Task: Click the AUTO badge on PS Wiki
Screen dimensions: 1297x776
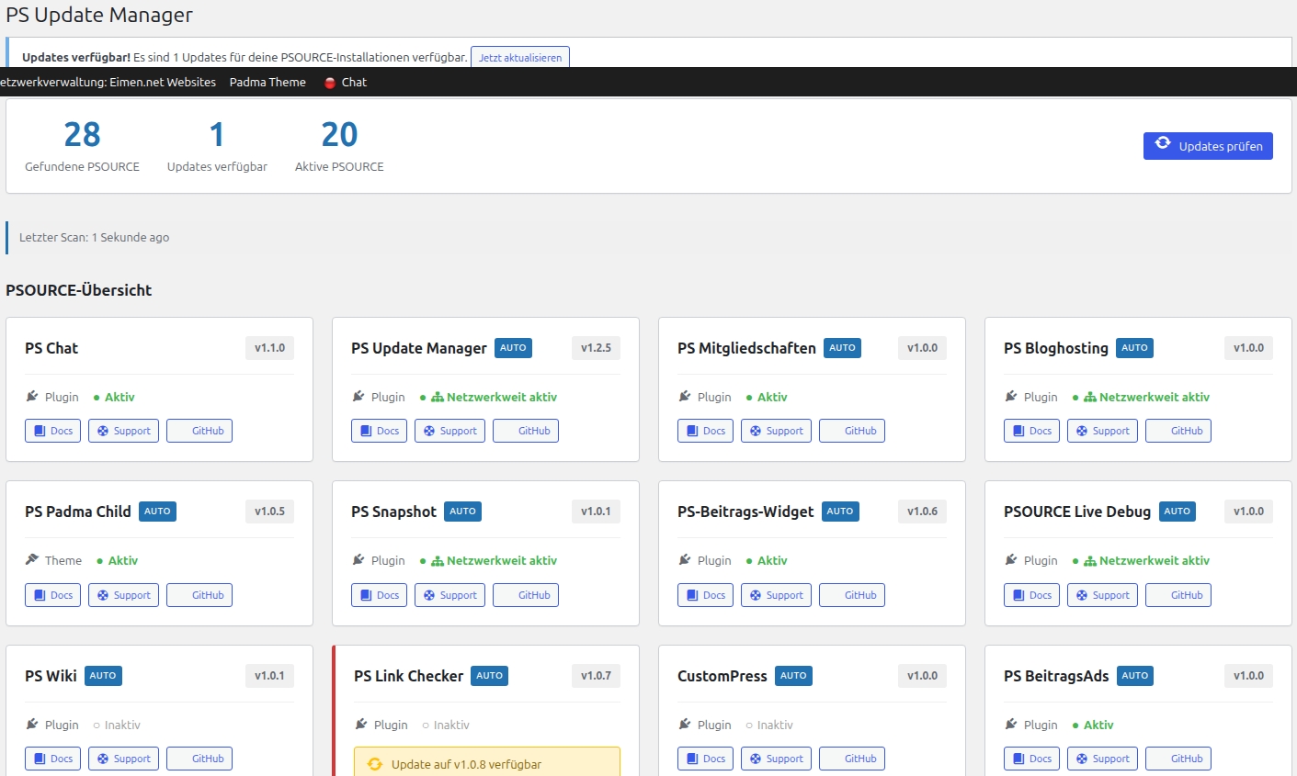Action: pyautogui.click(x=103, y=676)
